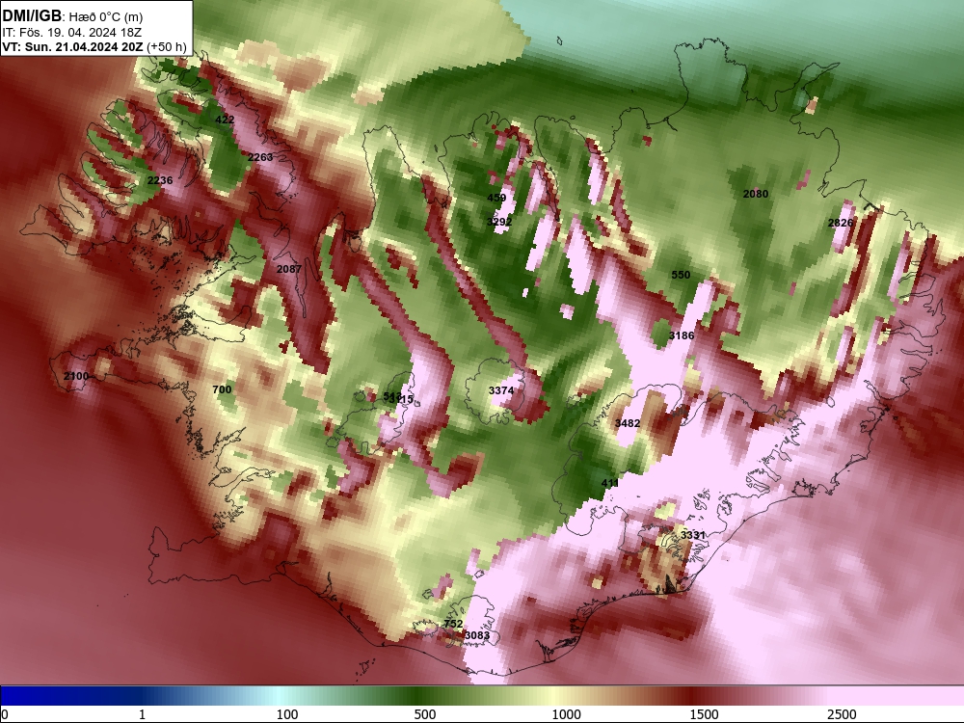Click the 422 value label

(225, 120)
